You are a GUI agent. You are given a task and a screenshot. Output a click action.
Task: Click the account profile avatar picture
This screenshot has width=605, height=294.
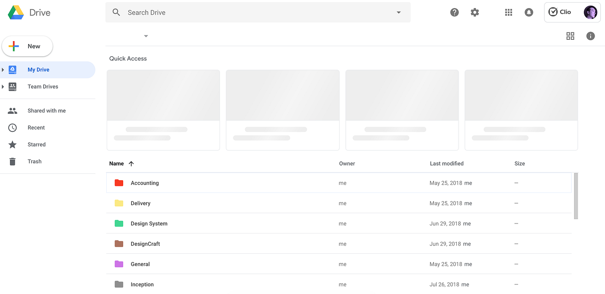pyautogui.click(x=590, y=12)
